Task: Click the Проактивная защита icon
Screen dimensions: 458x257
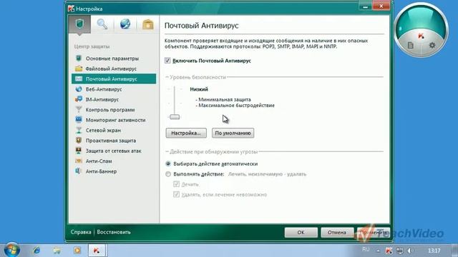Action: (x=79, y=141)
